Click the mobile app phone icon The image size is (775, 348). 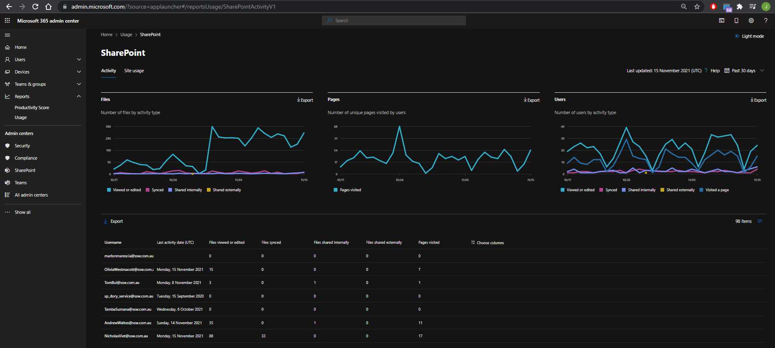(x=736, y=21)
